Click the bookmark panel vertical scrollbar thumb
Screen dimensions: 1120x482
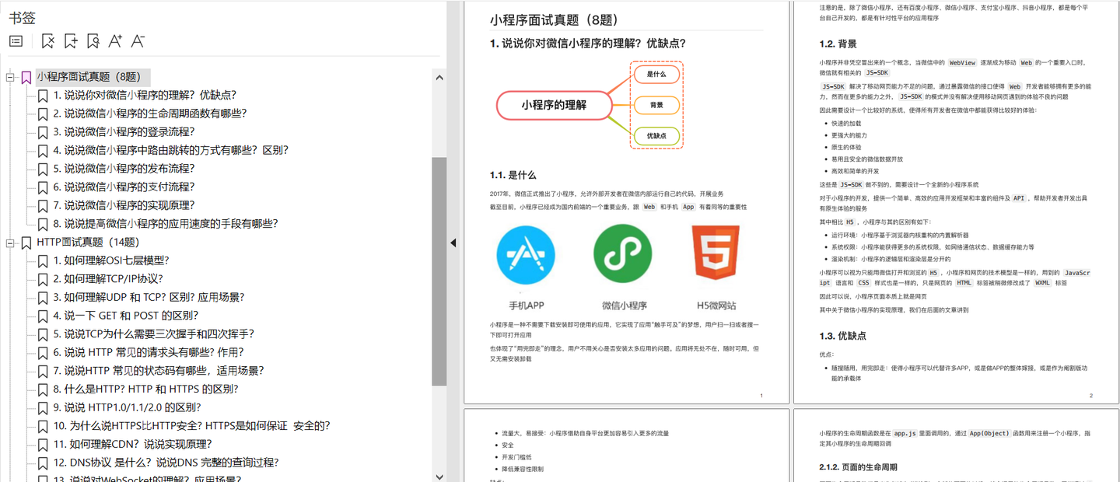pyautogui.click(x=439, y=271)
